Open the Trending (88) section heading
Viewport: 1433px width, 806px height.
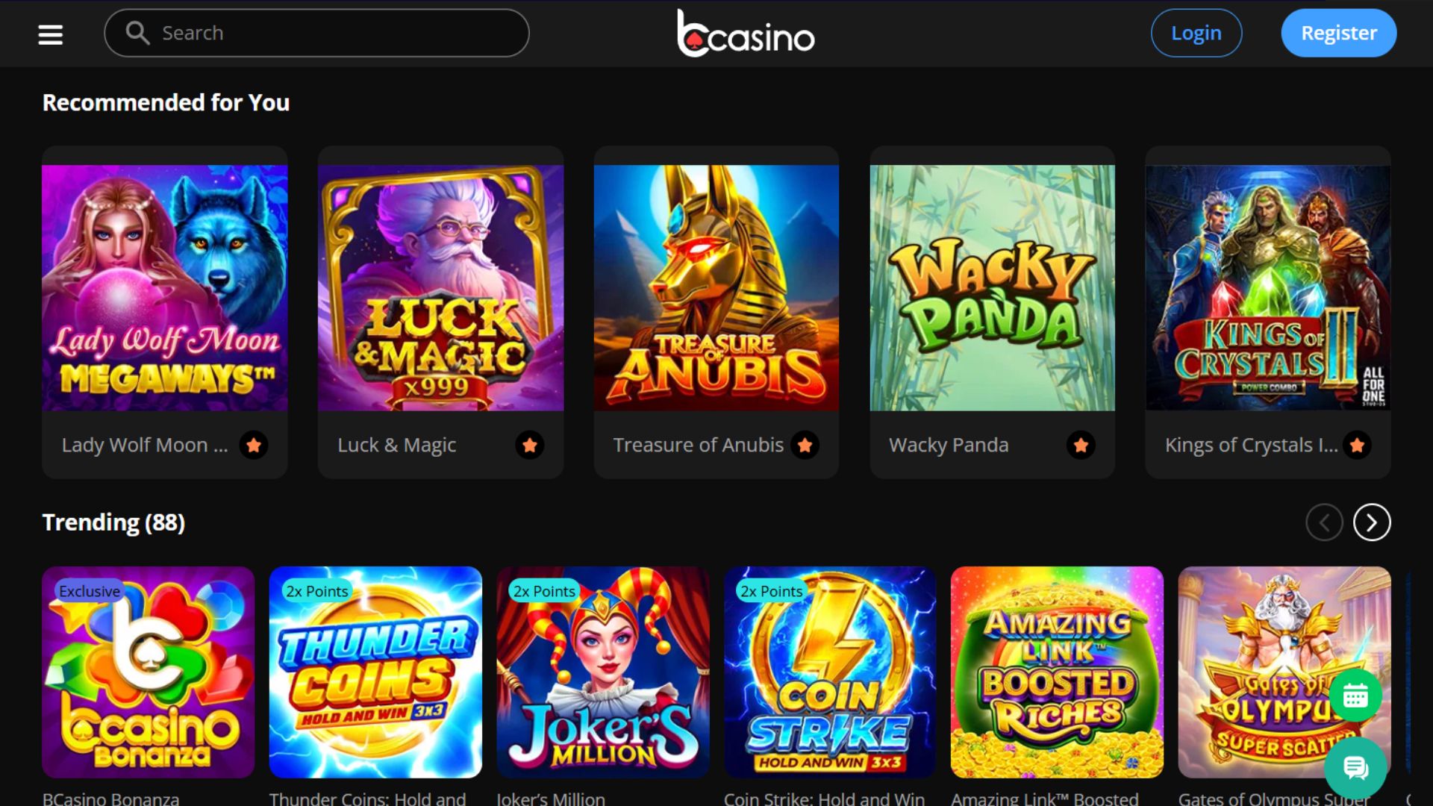pyautogui.click(x=113, y=522)
